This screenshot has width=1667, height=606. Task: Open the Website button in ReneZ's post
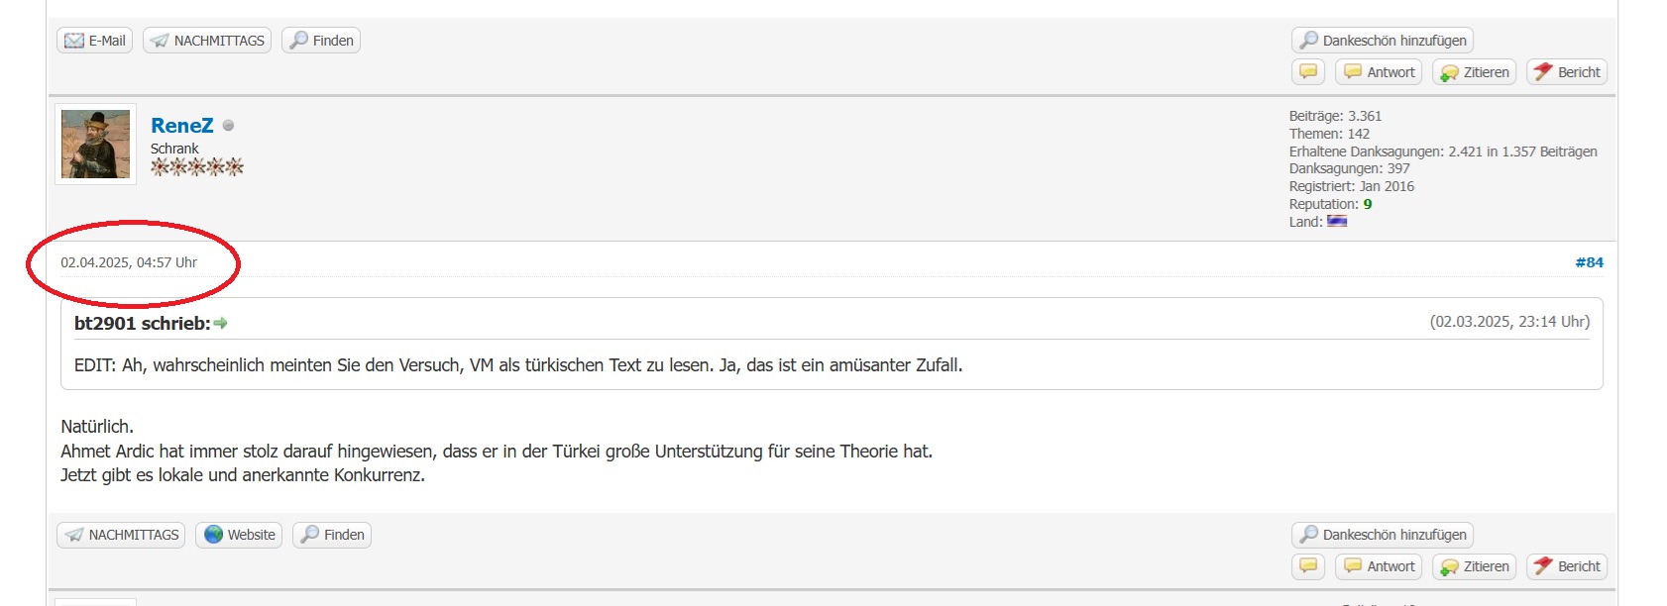[x=239, y=535]
